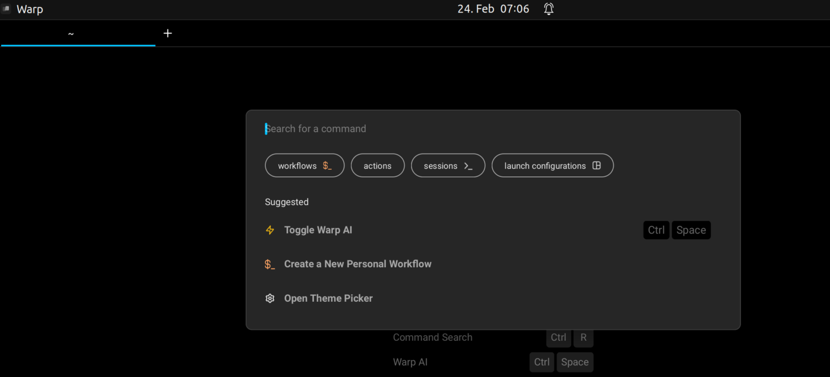Enable the sessions filter
The height and width of the screenshot is (377, 830).
pyautogui.click(x=448, y=166)
